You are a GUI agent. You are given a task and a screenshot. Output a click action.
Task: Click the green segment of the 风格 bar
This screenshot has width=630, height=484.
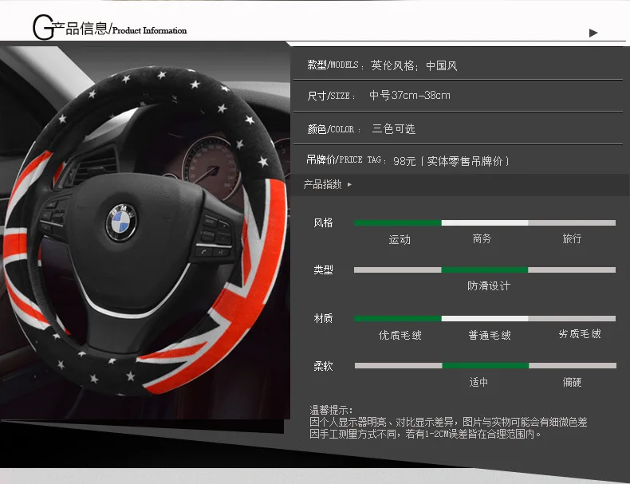[398, 223]
